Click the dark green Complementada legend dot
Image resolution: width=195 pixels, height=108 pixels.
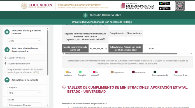tap(155, 72)
